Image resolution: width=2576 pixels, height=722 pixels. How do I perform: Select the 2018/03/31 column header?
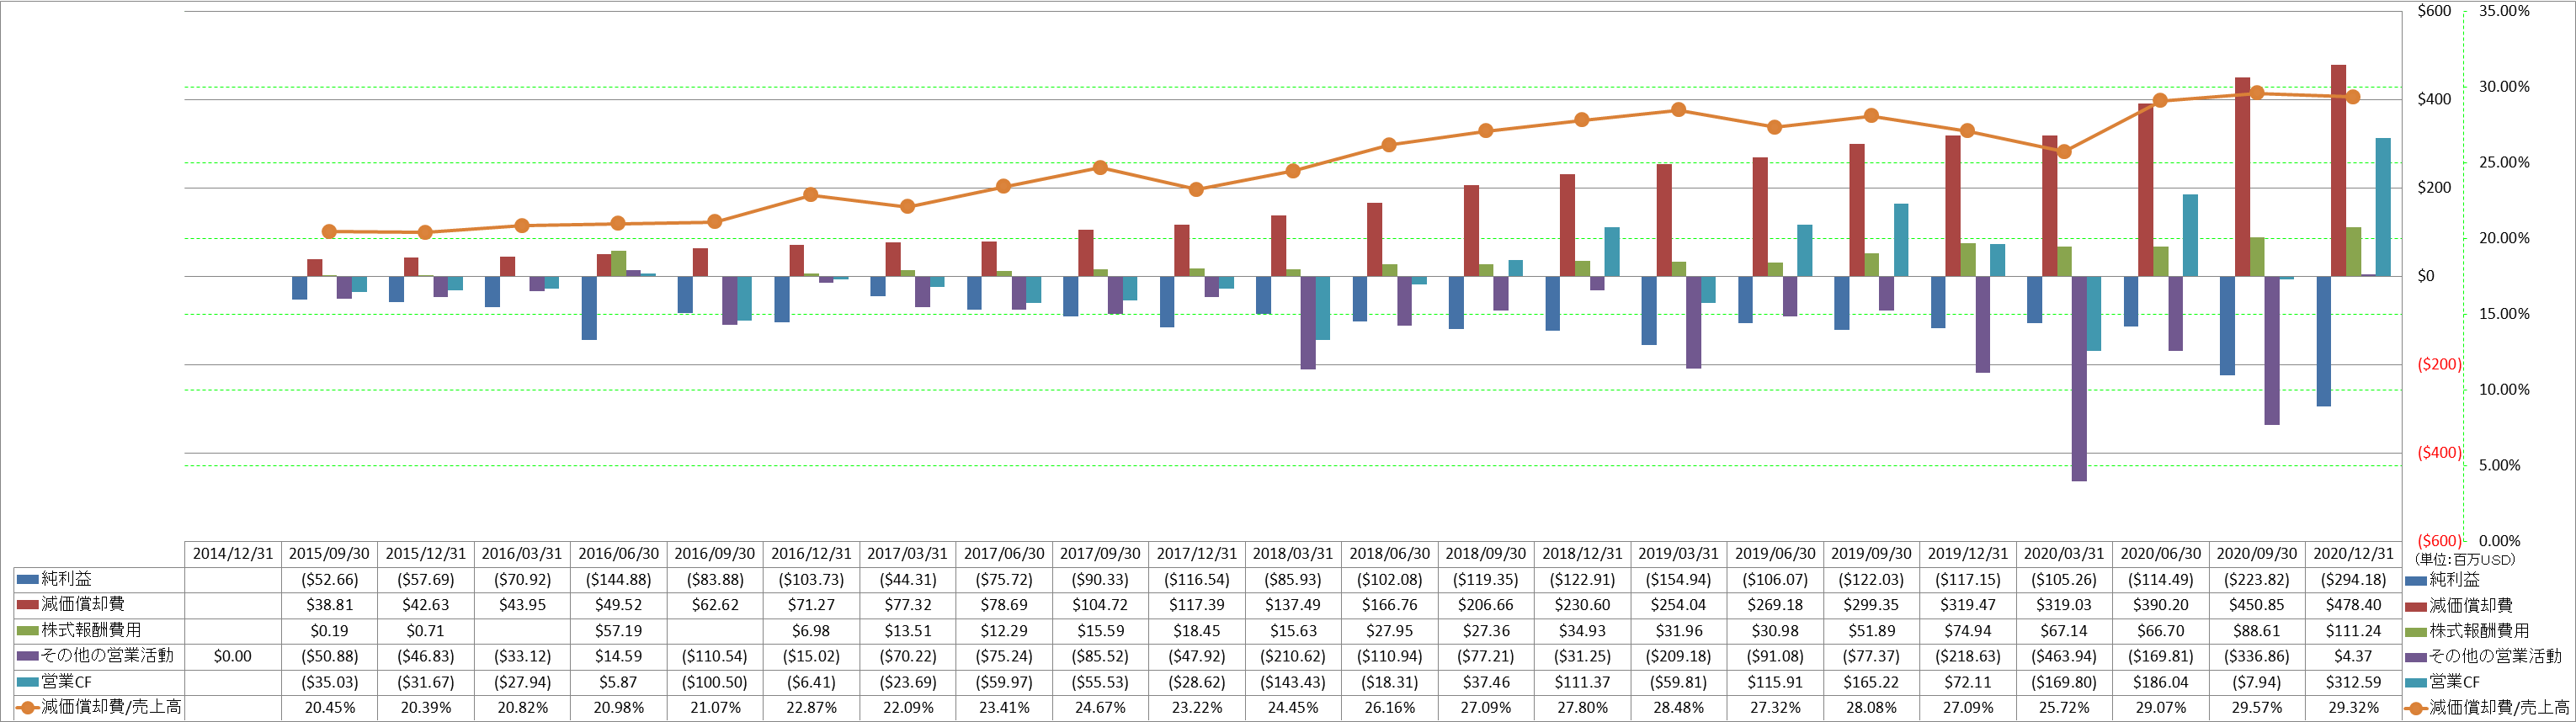[x=1293, y=553]
